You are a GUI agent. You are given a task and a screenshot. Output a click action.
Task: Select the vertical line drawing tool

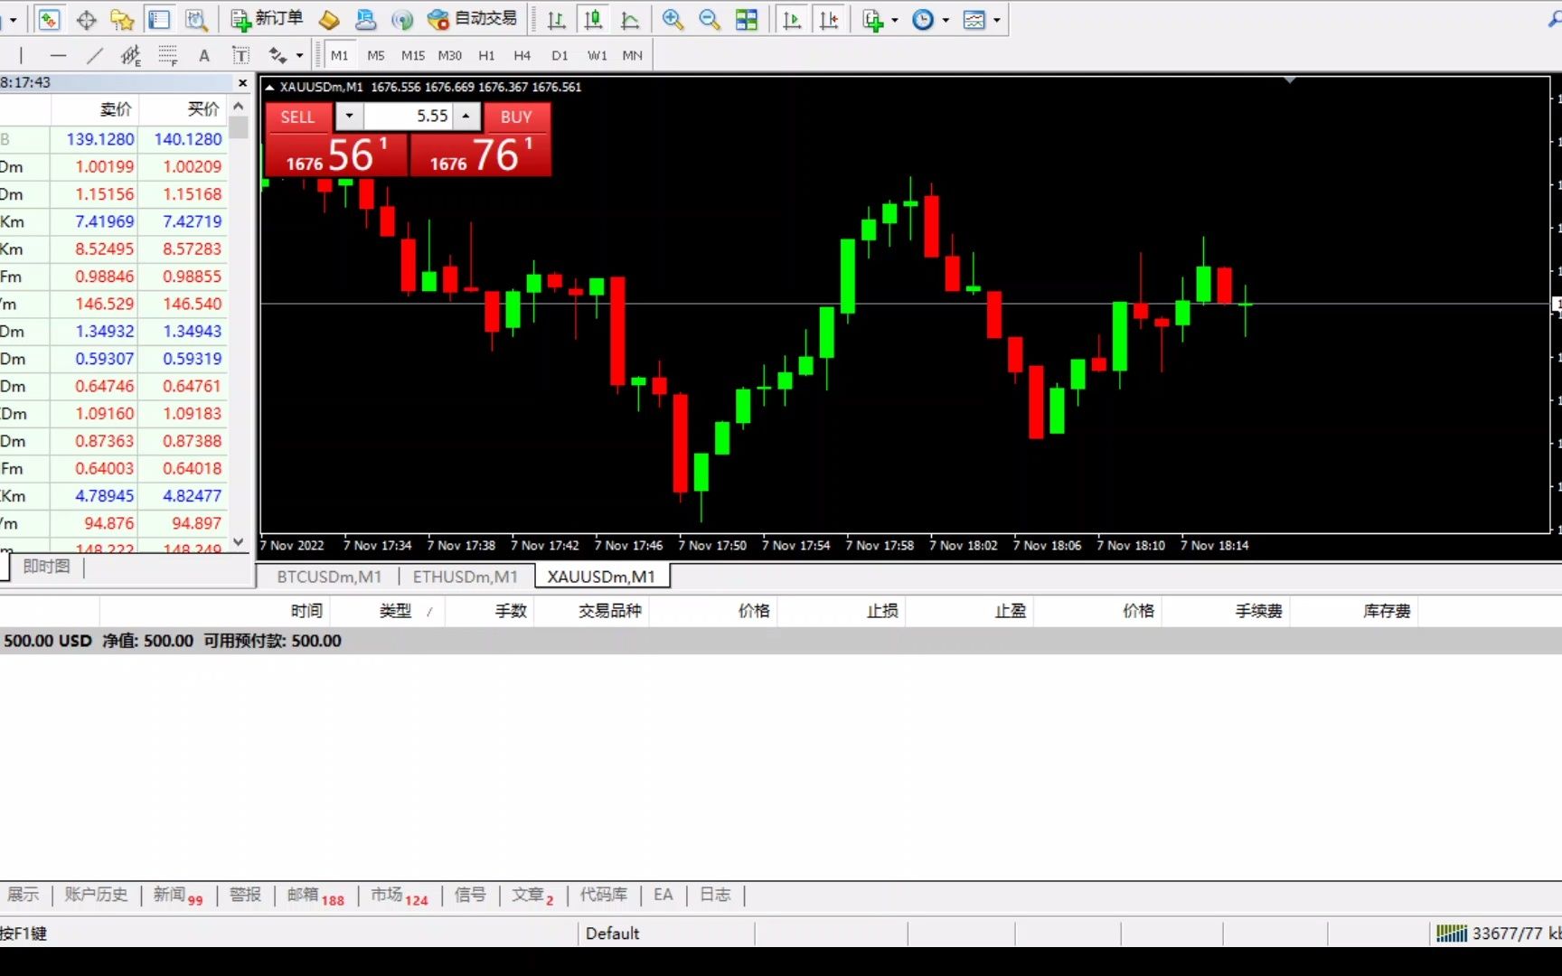21,55
